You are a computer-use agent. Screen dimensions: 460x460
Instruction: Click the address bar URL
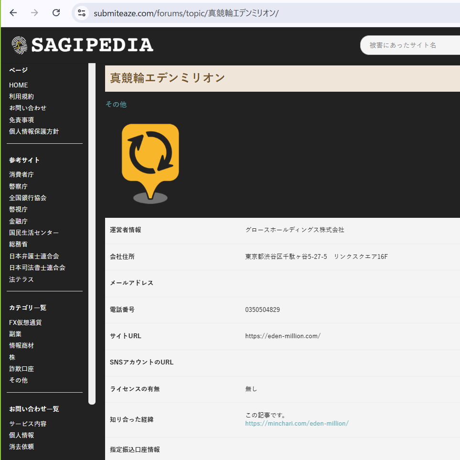coord(186,13)
